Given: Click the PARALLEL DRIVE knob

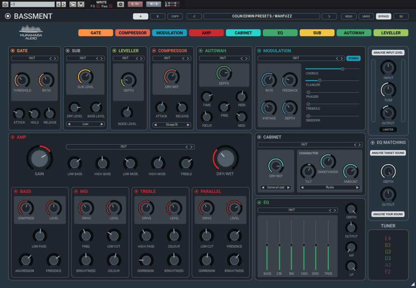Looking at the screenshot, I should [x=207, y=208].
